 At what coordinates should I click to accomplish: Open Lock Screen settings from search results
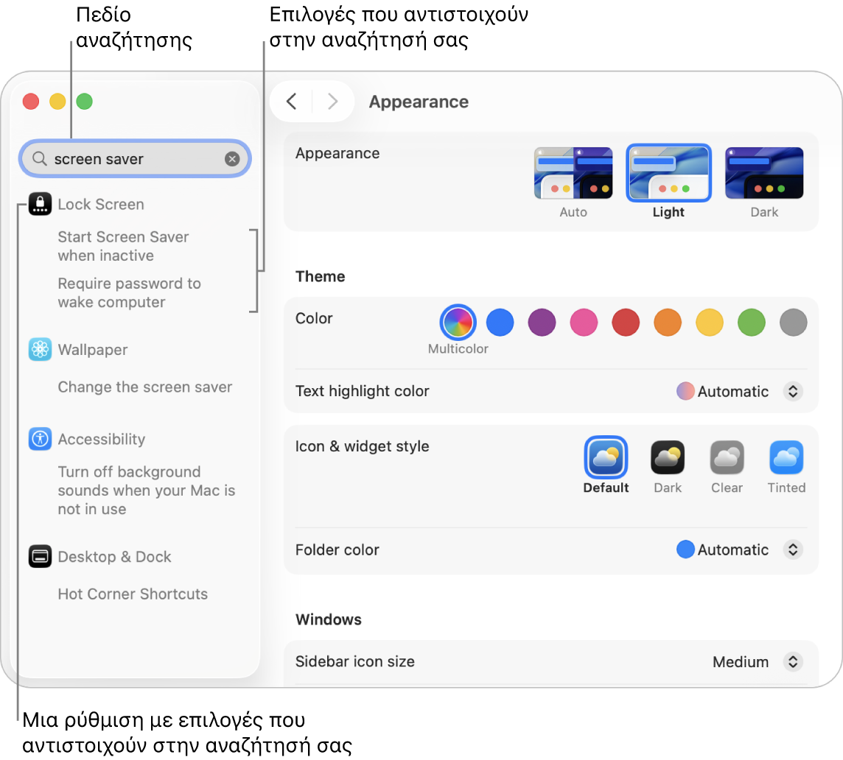101,204
